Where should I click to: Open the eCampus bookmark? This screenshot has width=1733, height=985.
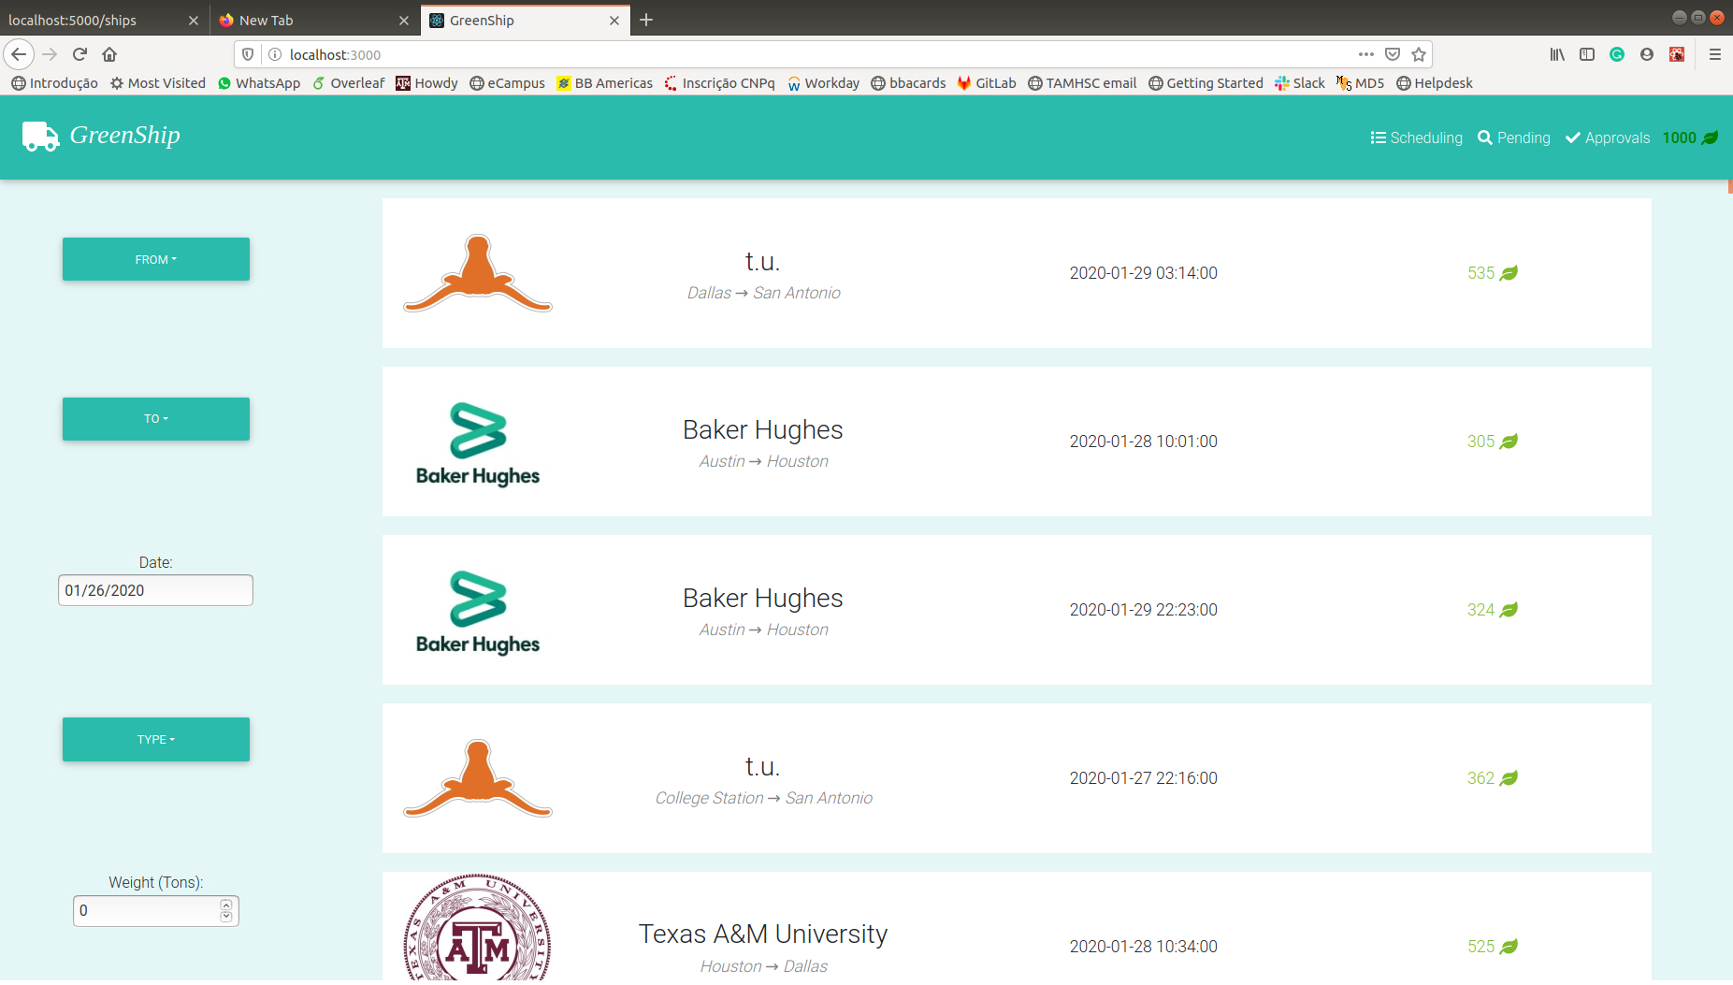(507, 83)
